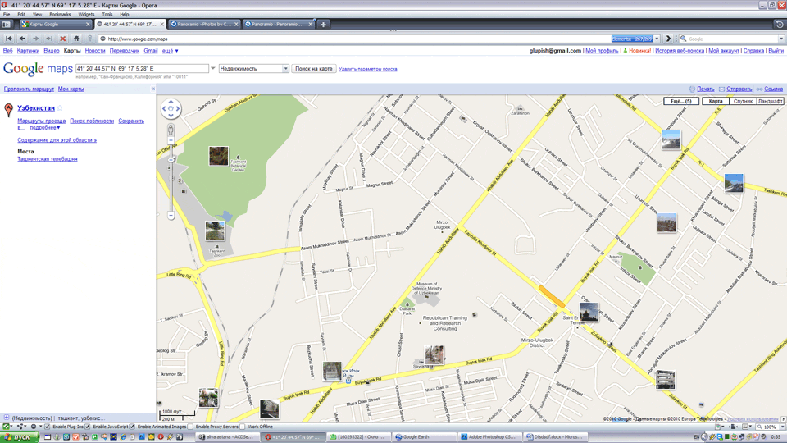This screenshot has height=443, width=787.
Task: Click the map search coordinates field
Action: point(142,68)
